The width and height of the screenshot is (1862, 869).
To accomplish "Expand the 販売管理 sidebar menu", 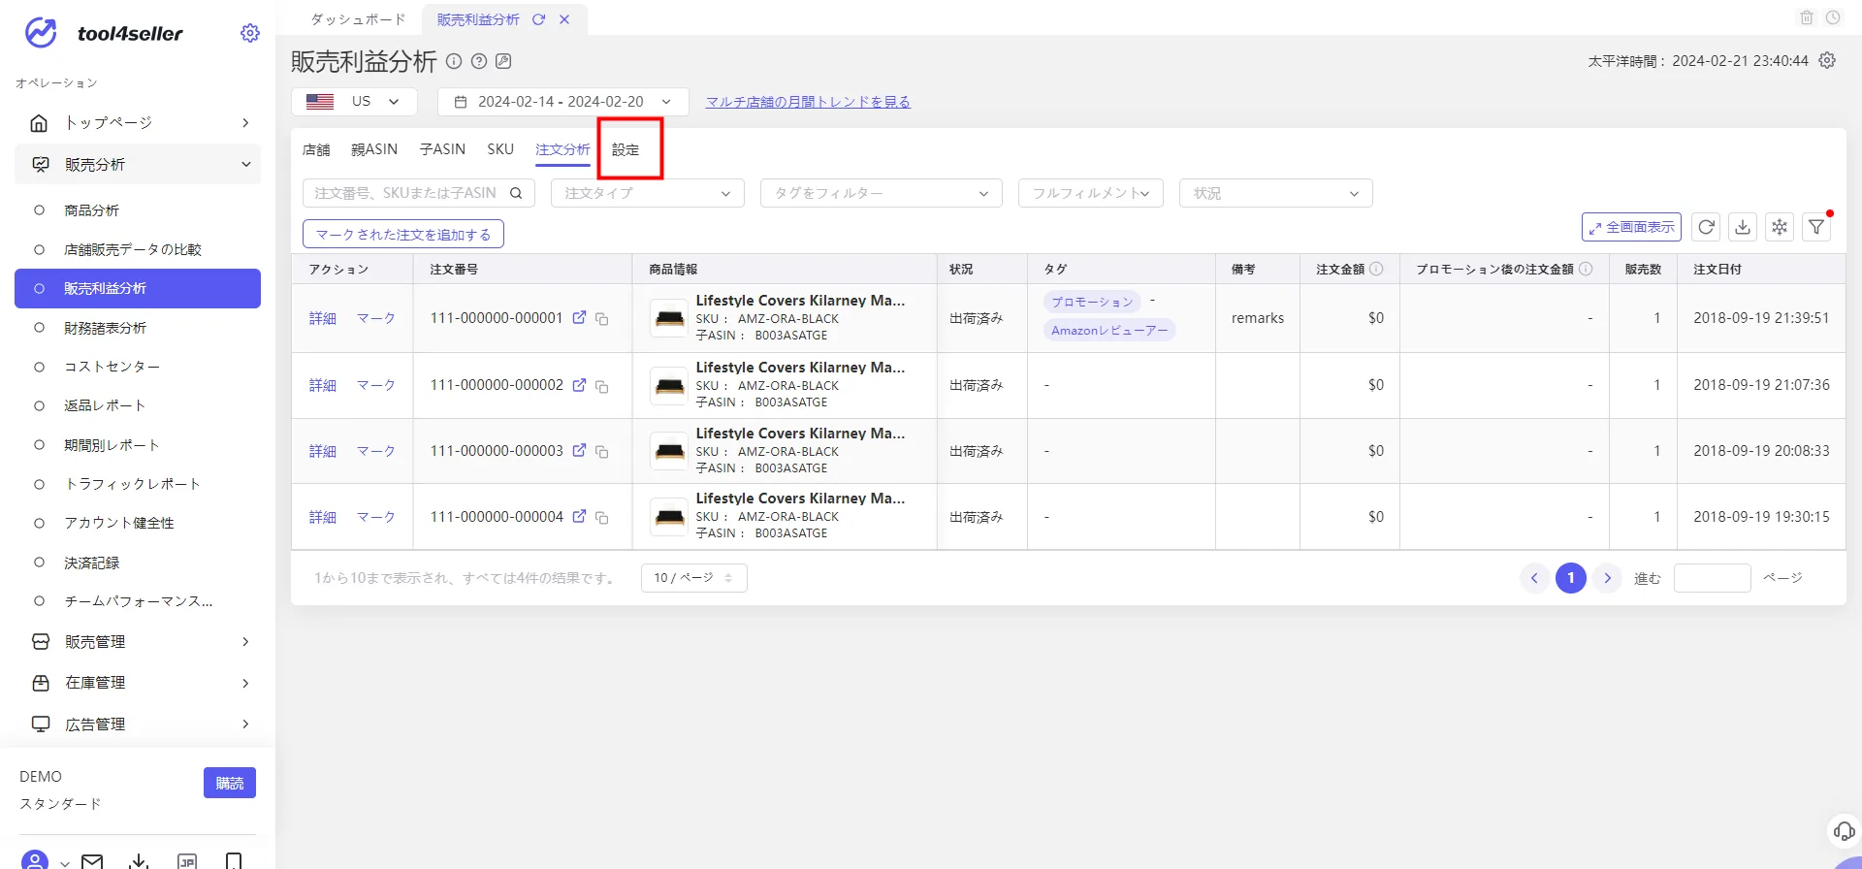I will tap(138, 642).
